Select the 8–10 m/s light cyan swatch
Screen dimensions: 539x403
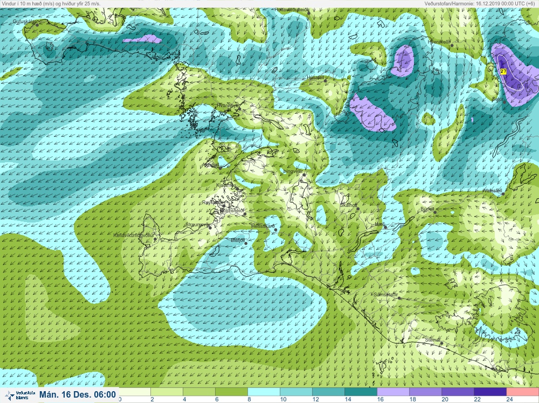(x=264, y=392)
